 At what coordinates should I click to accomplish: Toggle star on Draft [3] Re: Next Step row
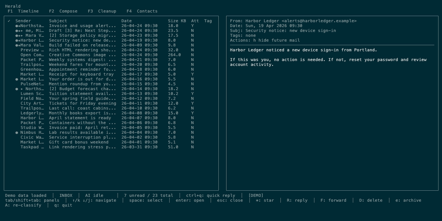(x=19, y=31)
